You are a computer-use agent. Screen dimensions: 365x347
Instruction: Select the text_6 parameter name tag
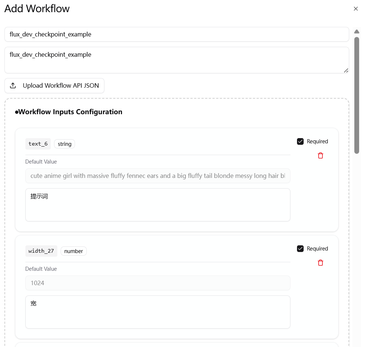point(38,144)
